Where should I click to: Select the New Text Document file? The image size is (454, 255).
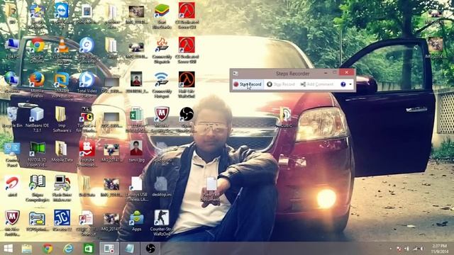(x=211, y=189)
